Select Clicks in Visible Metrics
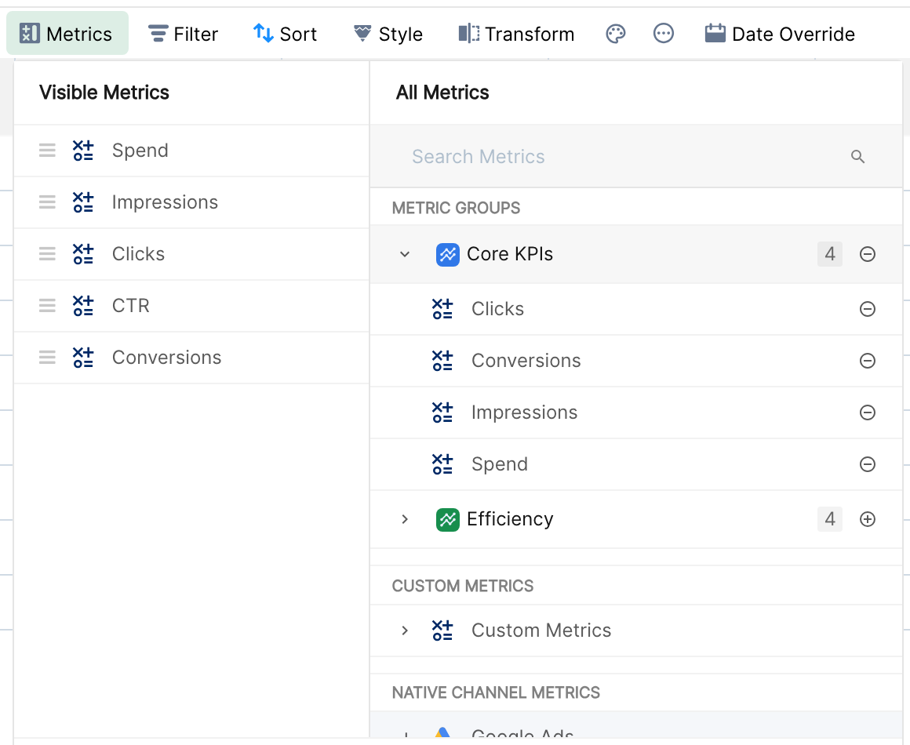The height and width of the screenshot is (745, 910). (x=138, y=253)
